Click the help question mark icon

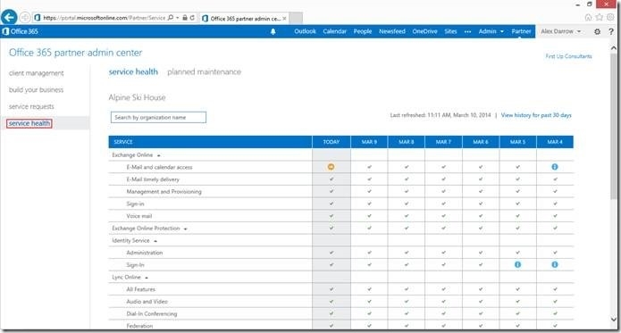pyautogui.click(x=611, y=31)
